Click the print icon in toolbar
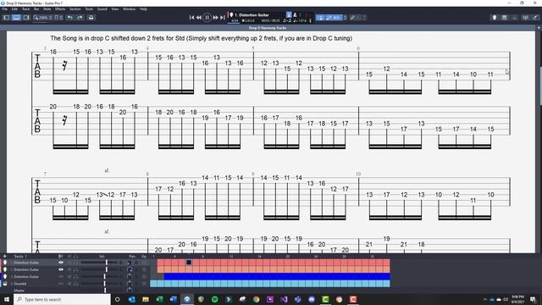 click(x=91, y=17)
